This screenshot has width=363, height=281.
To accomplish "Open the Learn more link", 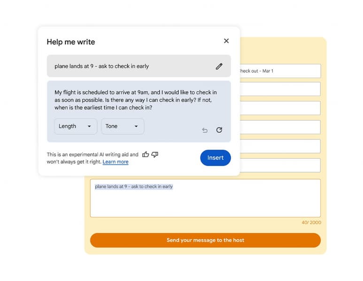I will 116,162.
